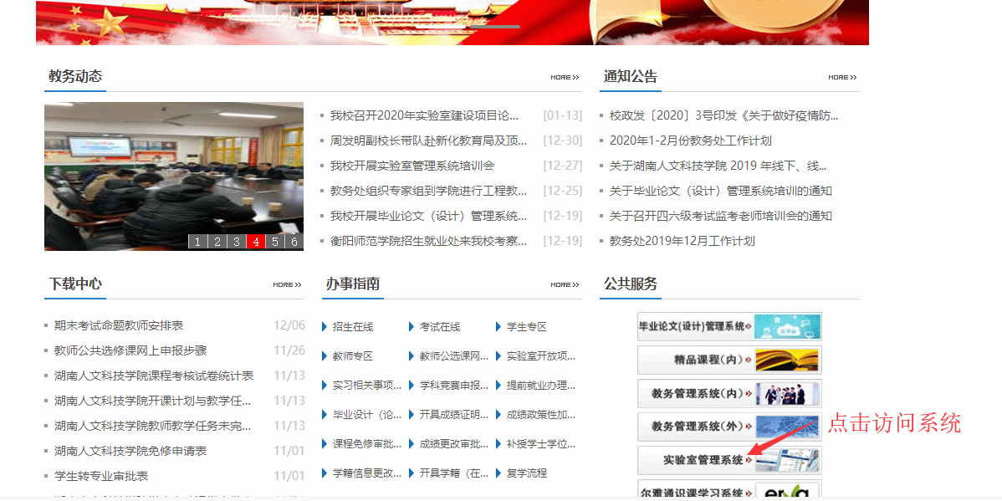Switch to carousel slide 3

pyautogui.click(x=237, y=242)
